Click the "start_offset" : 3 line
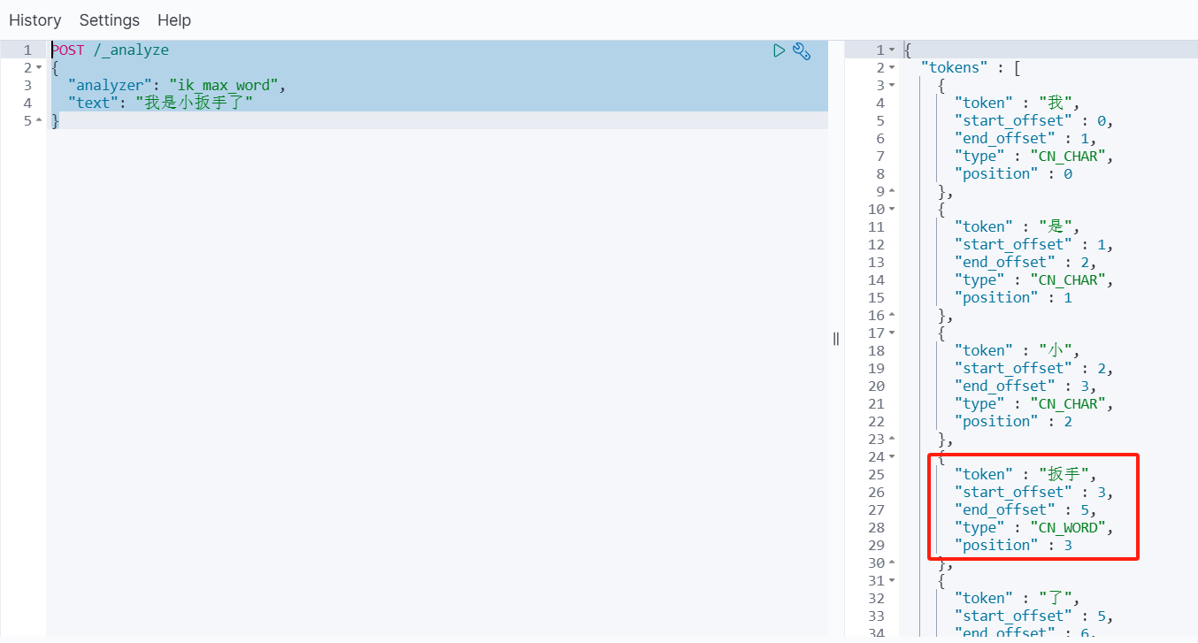Image resolution: width=1198 pixels, height=643 pixels. tap(1033, 493)
